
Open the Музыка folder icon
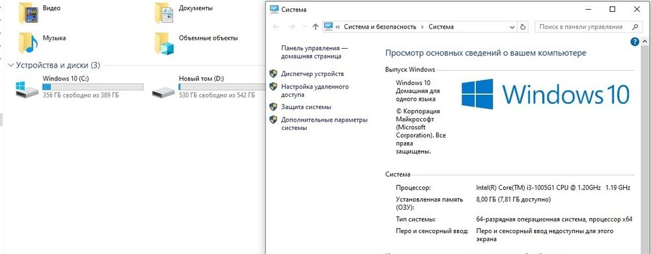(28, 43)
